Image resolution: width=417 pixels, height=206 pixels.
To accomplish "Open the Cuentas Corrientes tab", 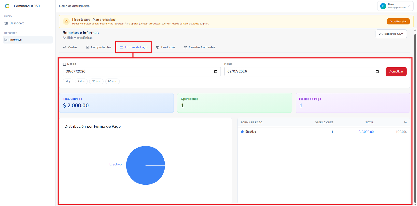I will click(199, 47).
